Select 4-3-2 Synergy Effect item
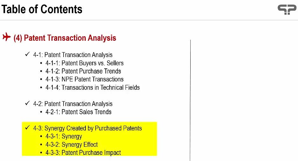298x161 pixels. pos(72,145)
